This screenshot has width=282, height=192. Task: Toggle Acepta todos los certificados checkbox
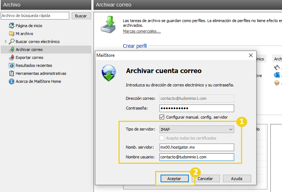(x=162, y=138)
